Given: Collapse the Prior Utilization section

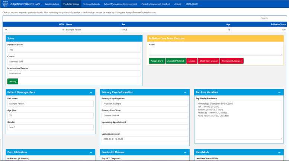Looking at the screenshot, I should point(91,152).
